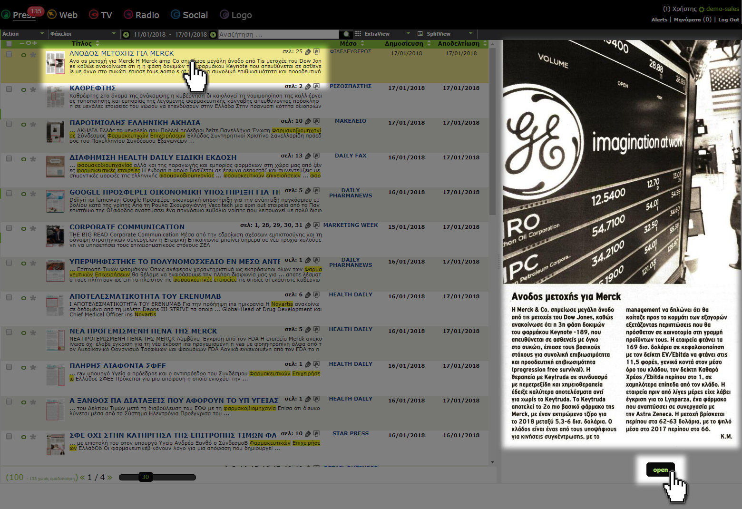Switch to the Logo tab

pos(236,15)
